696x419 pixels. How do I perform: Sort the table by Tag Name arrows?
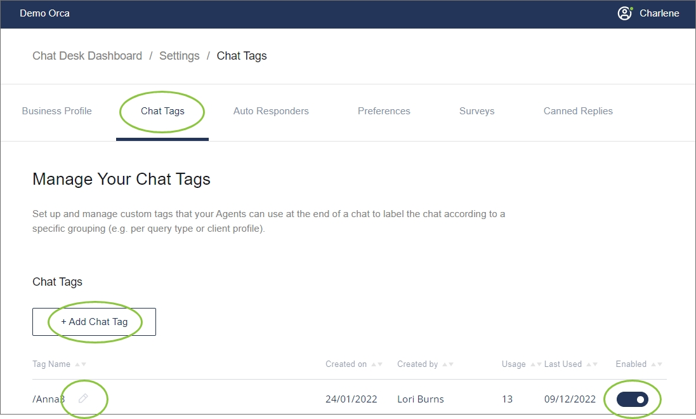point(81,364)
